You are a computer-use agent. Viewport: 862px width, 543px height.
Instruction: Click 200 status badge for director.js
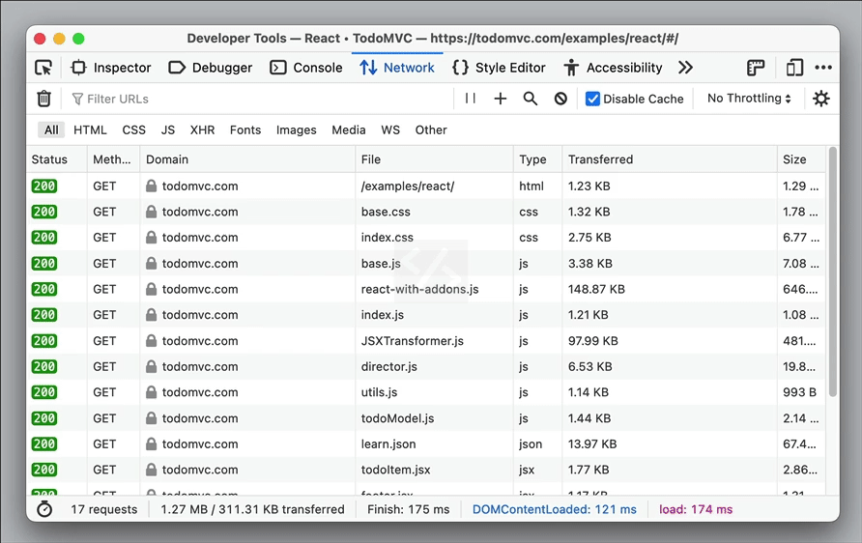click(44, 366)
